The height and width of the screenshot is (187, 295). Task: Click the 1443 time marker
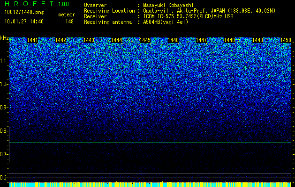[x=89, y=40]
